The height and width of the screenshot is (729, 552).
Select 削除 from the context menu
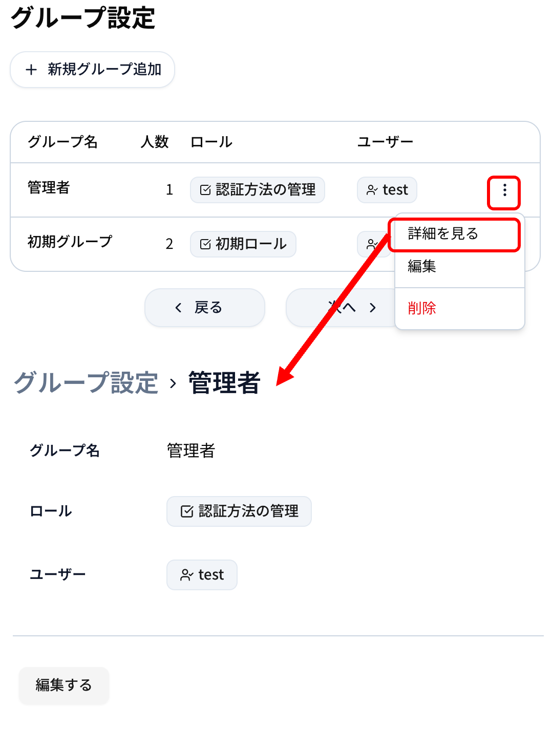point(422,308)
